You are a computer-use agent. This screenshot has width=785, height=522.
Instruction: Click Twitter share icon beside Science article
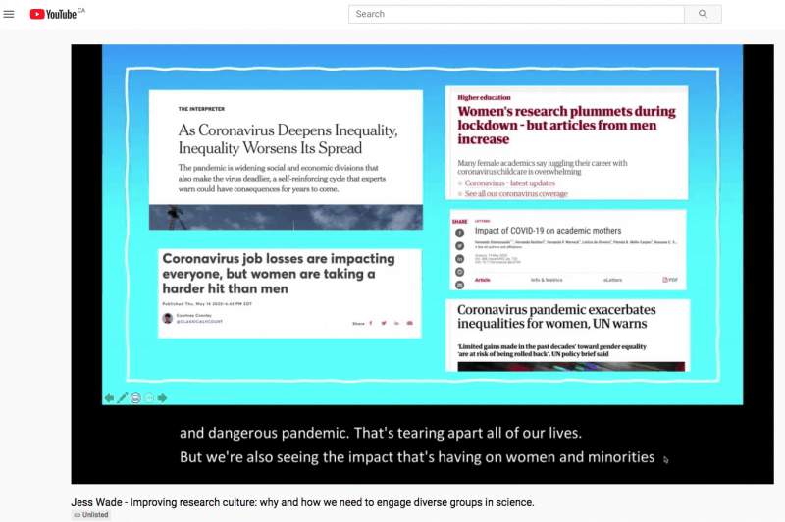(x=460, y=245)
